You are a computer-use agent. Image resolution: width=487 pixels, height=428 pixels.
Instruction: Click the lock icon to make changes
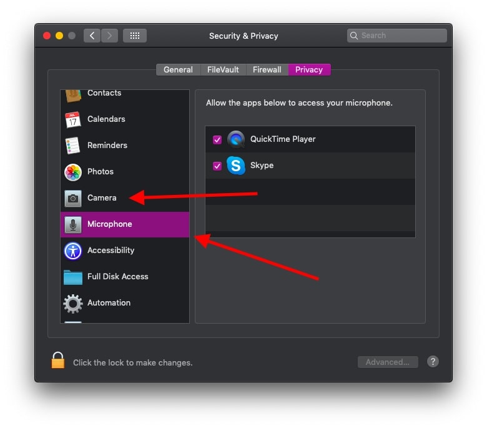[58, 361]
